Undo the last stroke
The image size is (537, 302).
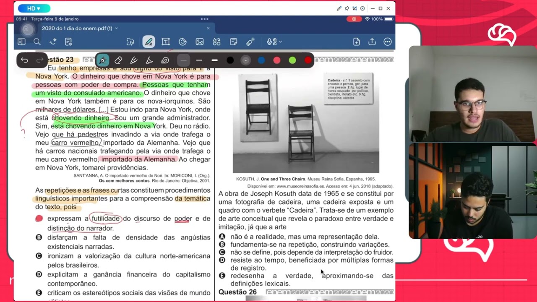pyautogui.click(x=24, y=60)
